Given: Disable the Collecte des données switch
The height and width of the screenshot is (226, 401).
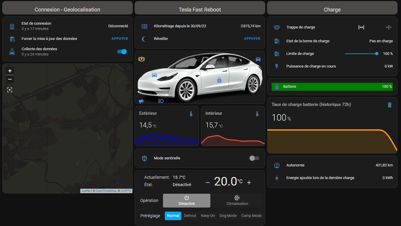Looking at the screenshot, I should (122, 51).
